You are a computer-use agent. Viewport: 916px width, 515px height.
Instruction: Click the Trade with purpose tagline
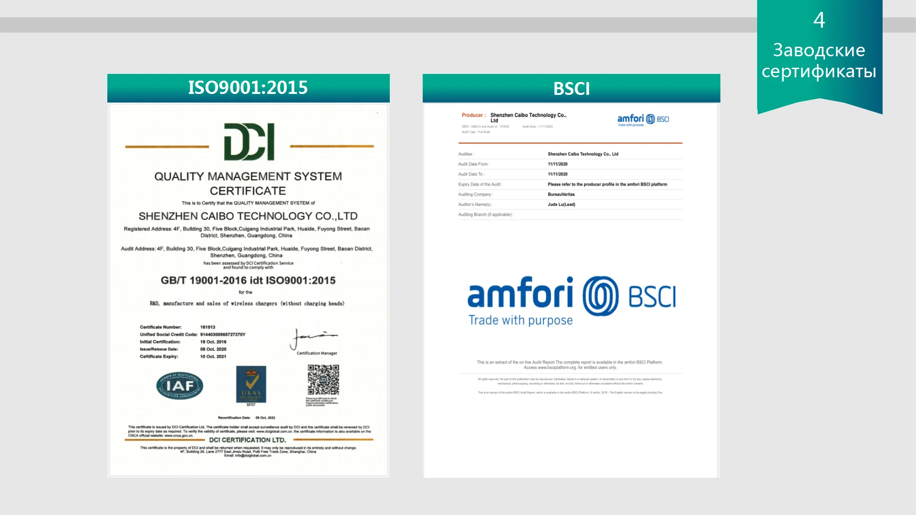point(520,320)
